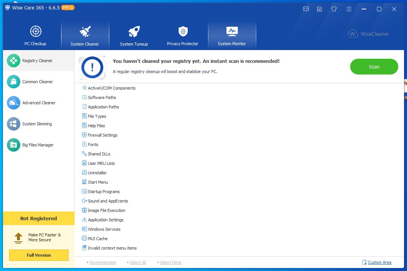Open the PC Checkup radar icon
Image resolution: width=407 pixels, height=271 pixels.
click(35, 31)
